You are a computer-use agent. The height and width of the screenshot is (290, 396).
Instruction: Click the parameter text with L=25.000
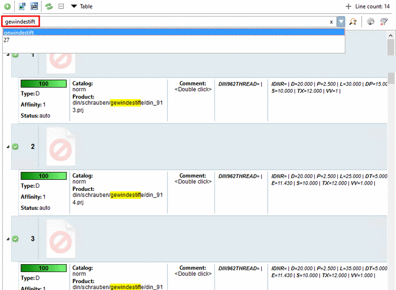tap(329, 180)
